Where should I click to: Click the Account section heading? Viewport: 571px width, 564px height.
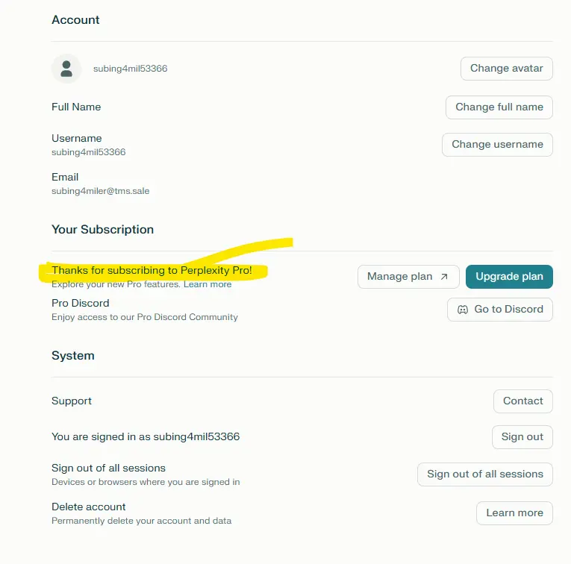click(x=75, y=20)
